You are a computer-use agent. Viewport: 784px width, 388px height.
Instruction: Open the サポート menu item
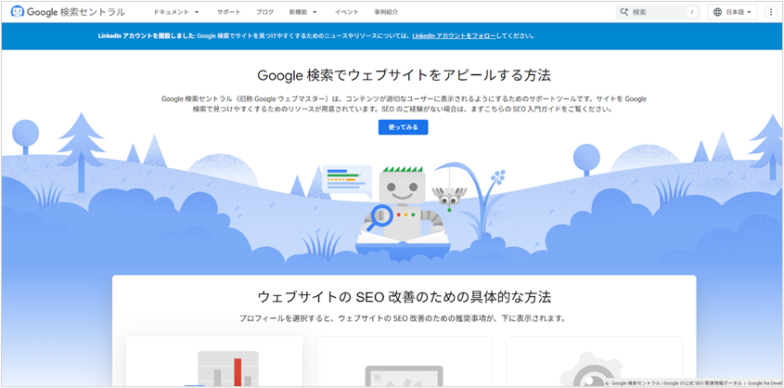228,12
